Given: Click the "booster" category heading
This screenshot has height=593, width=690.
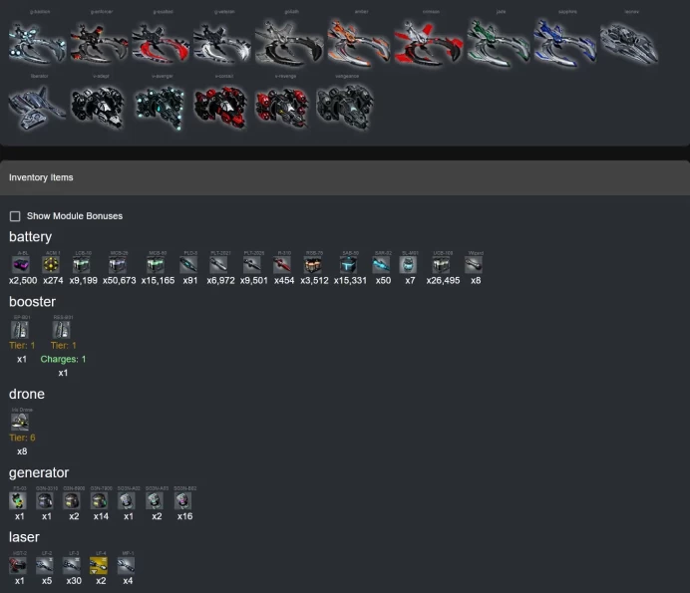Looking at the screenshot, I should pyautogui.click(x=32, y=302).
